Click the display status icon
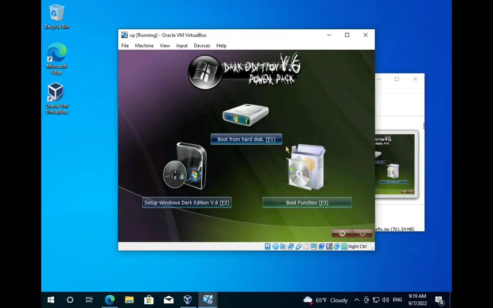Screen dimensions: 493x308 [314, 246]
